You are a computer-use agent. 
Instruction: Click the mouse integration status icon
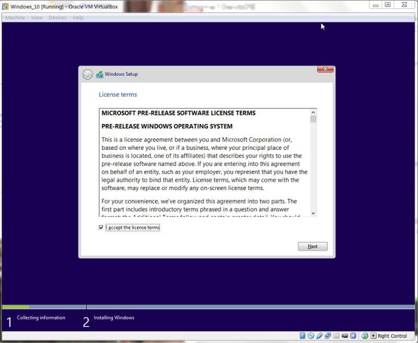(x=365, y=336)
